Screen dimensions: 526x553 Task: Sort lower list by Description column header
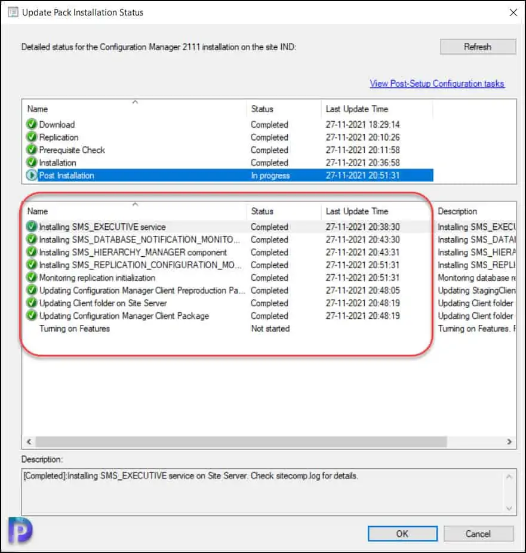tap(475, 211)
